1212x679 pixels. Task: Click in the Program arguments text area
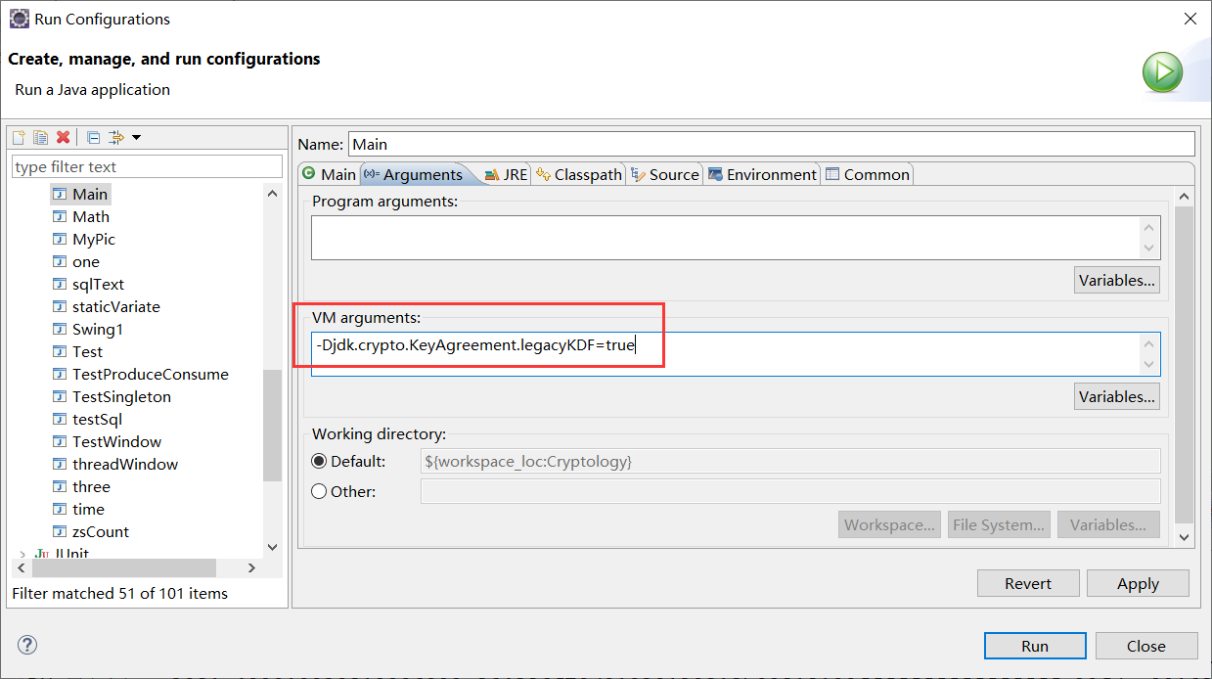pos(736,238)
